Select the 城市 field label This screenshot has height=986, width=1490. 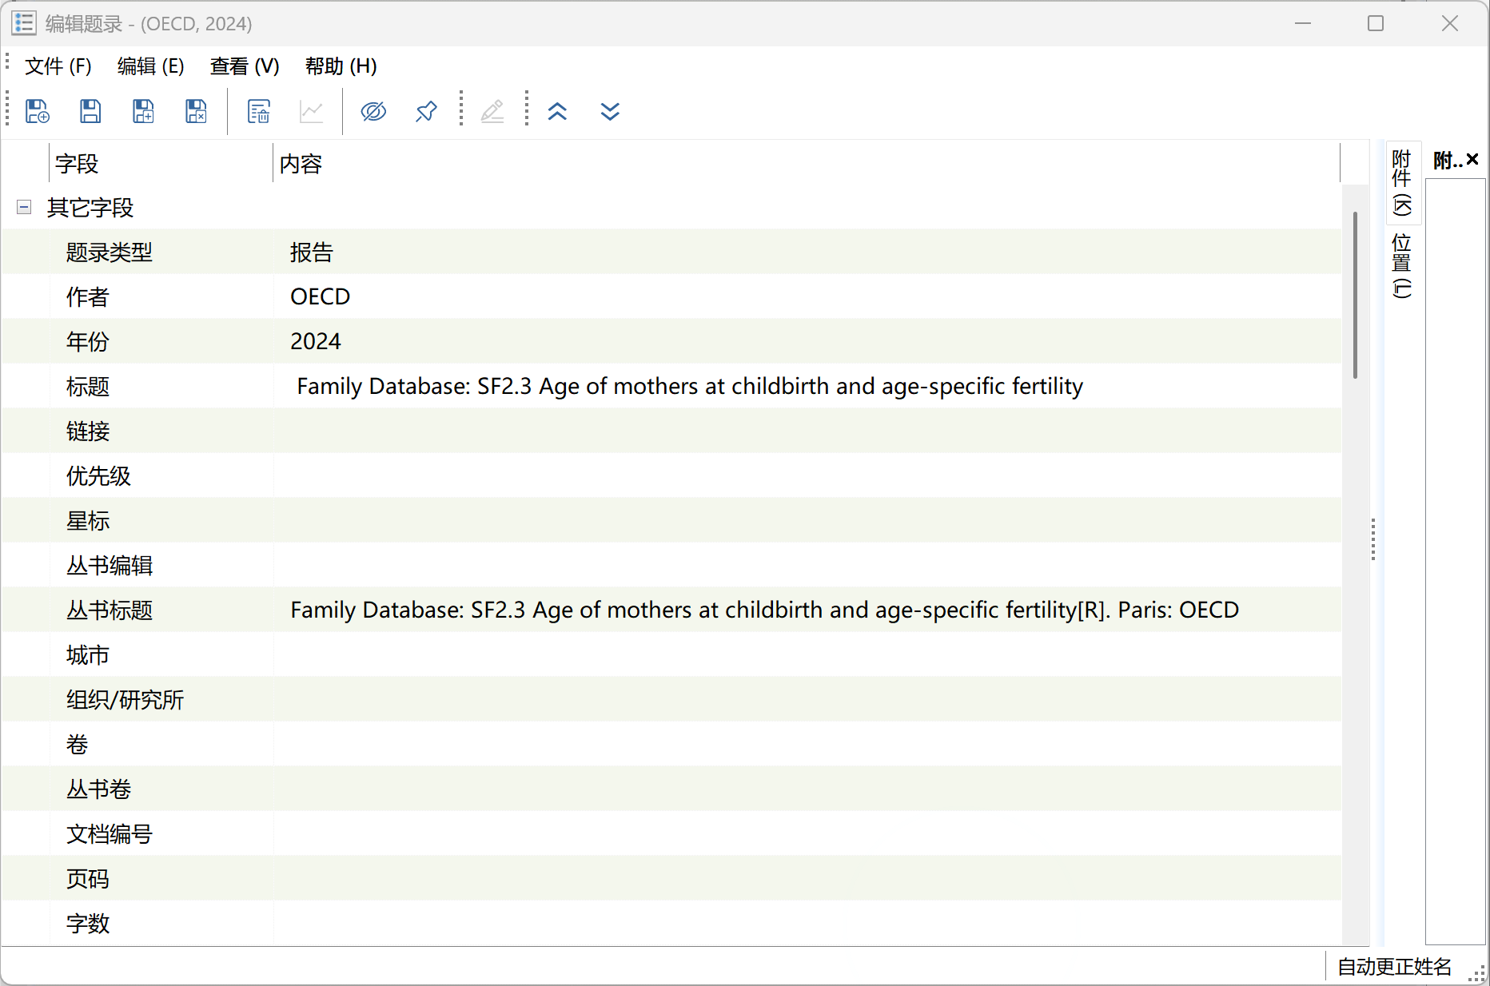88,655
